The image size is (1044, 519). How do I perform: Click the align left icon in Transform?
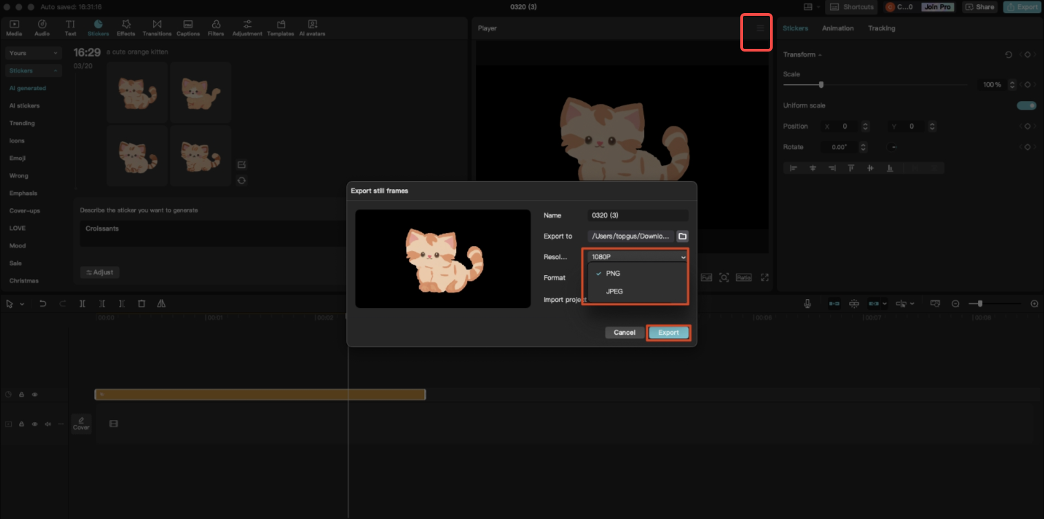point(793,168)
